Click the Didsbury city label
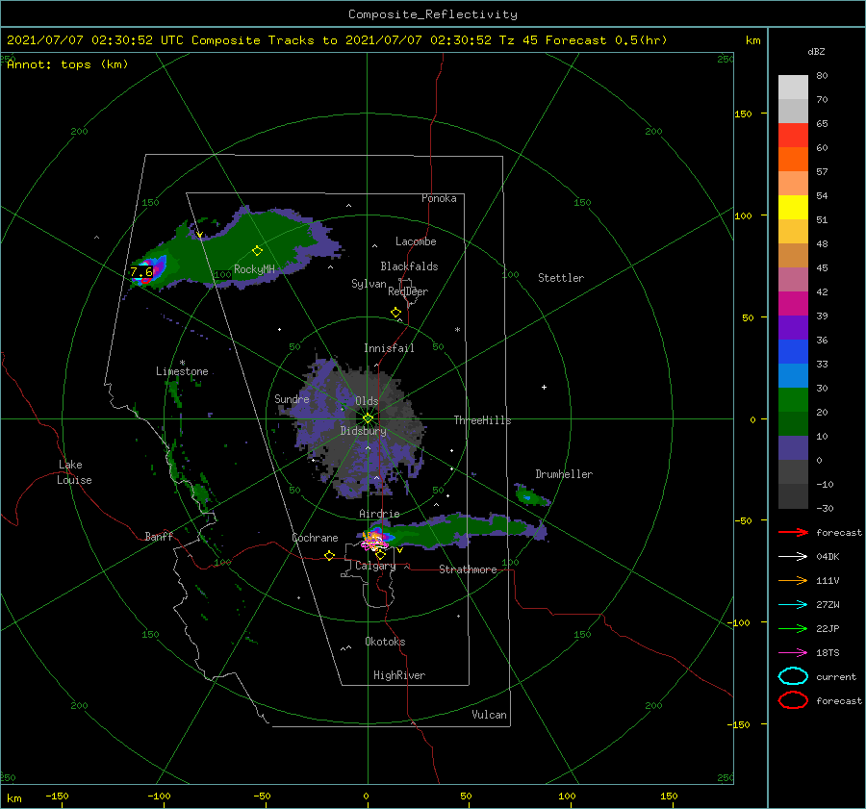 point(363,431)
